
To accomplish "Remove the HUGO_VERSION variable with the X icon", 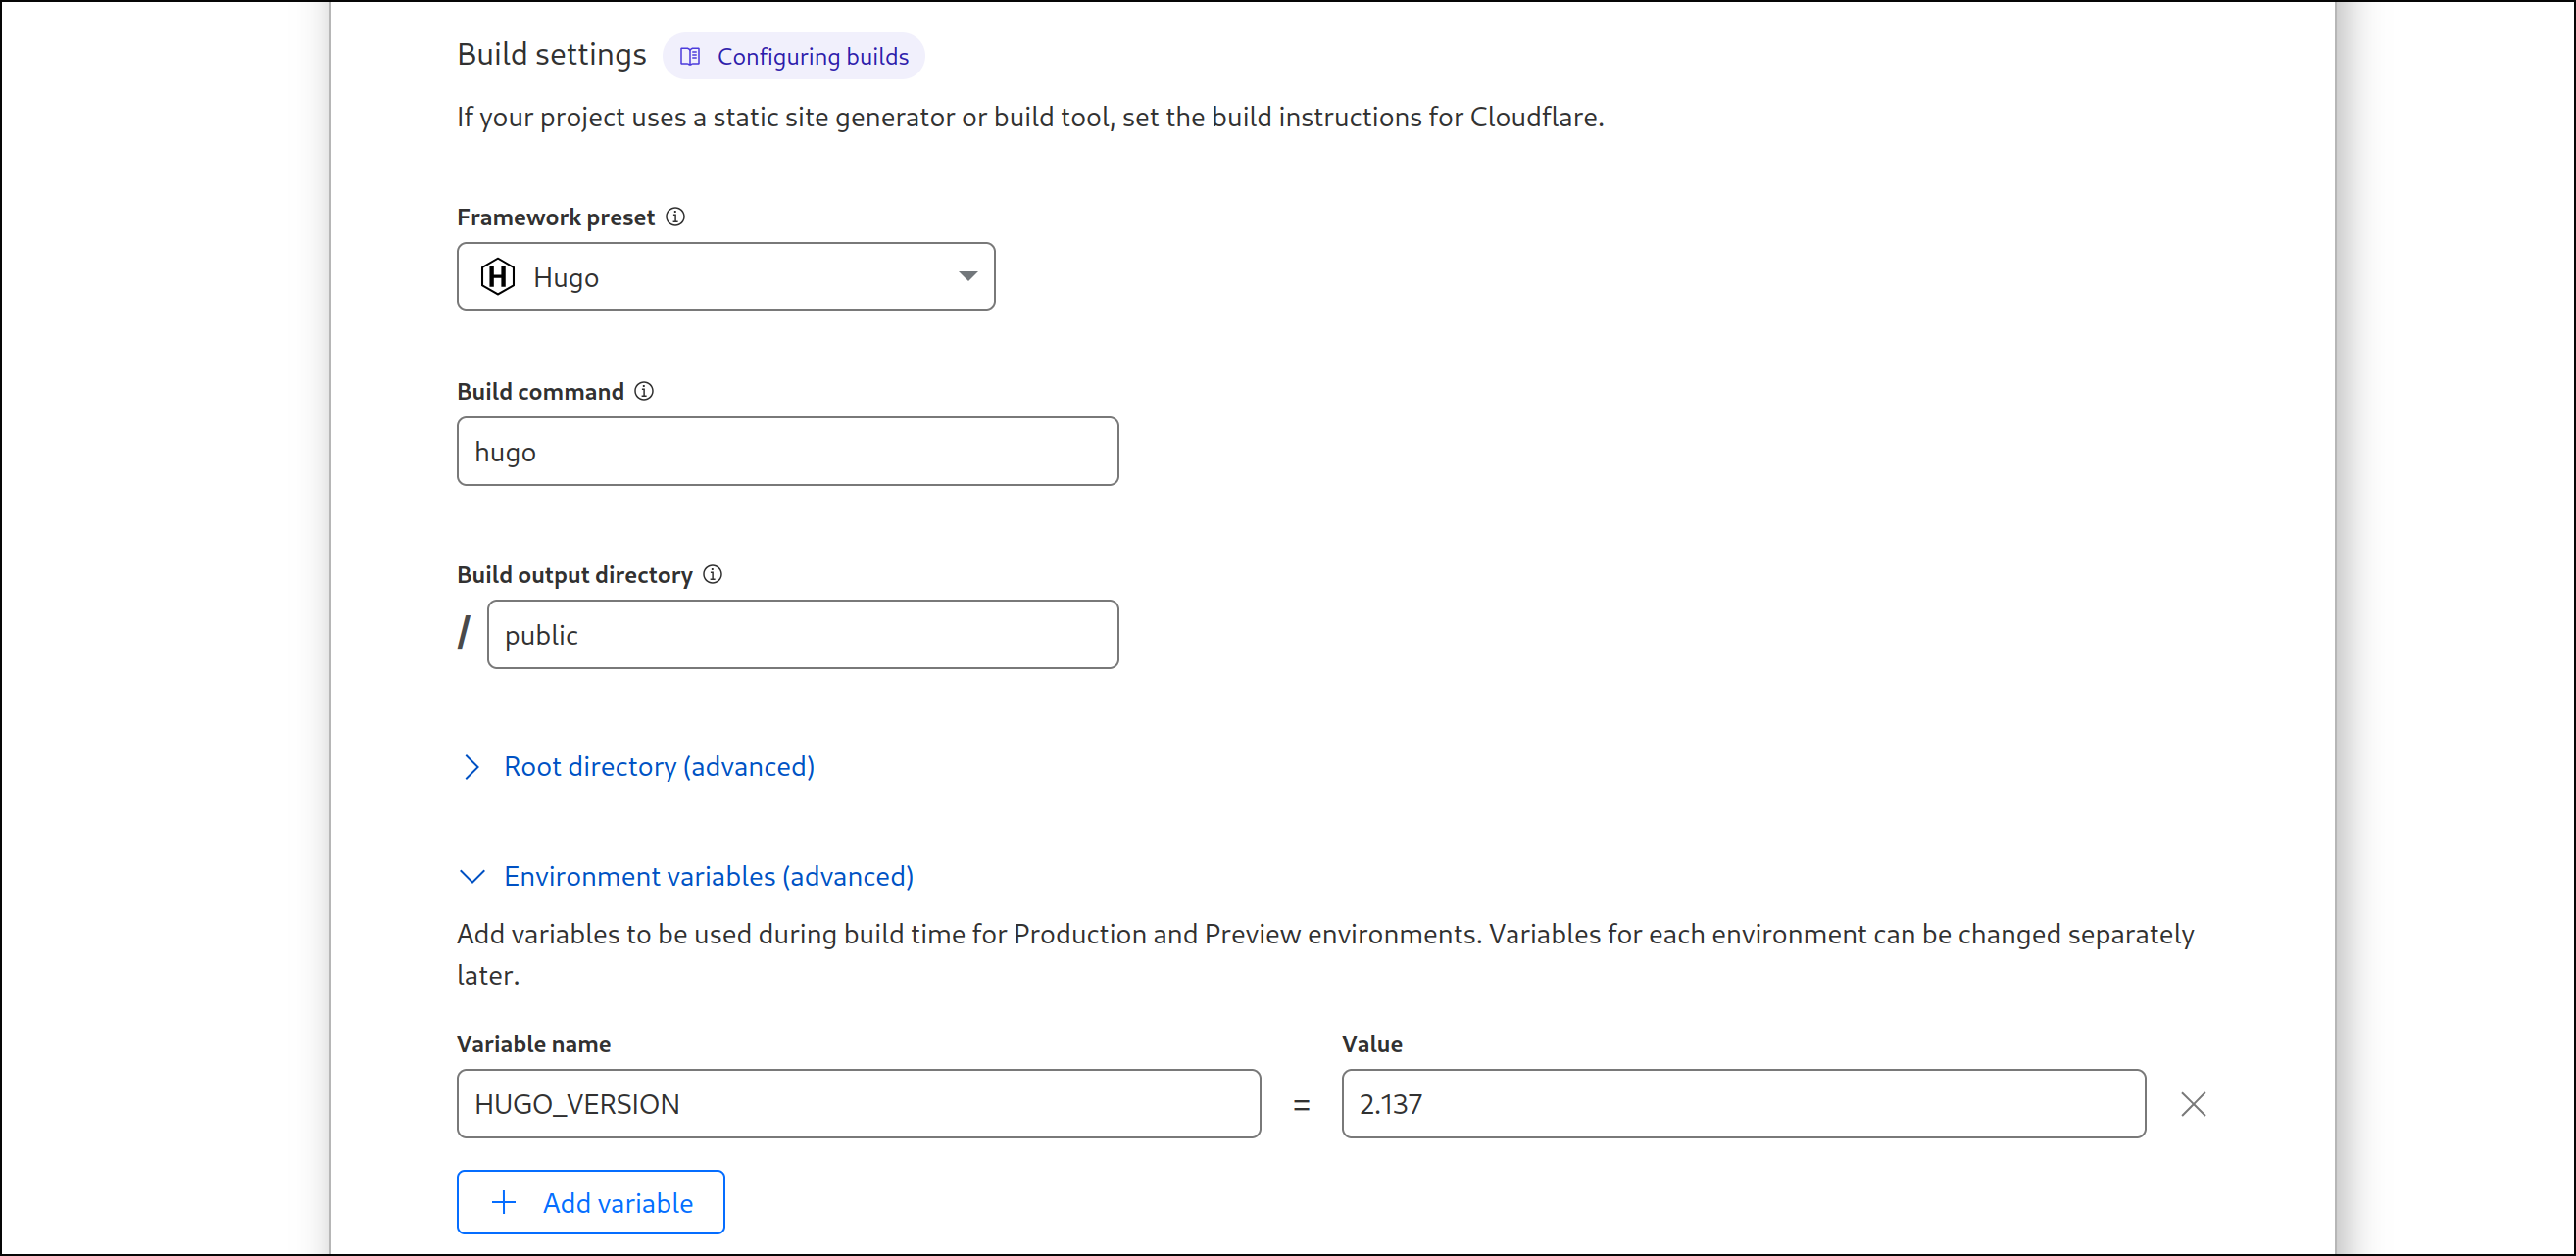I will [2194, 1104].
